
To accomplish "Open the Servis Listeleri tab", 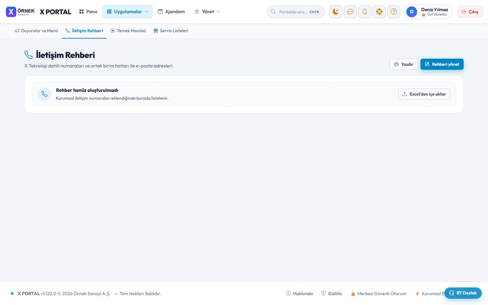I will pyautogui.click(x=171, y=31).
